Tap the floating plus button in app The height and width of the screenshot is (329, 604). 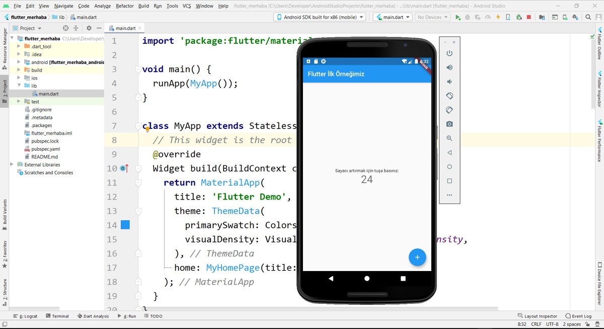point(417,257)
